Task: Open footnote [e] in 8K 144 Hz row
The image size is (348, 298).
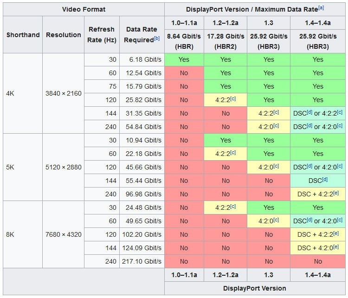Action: point(336,247)
